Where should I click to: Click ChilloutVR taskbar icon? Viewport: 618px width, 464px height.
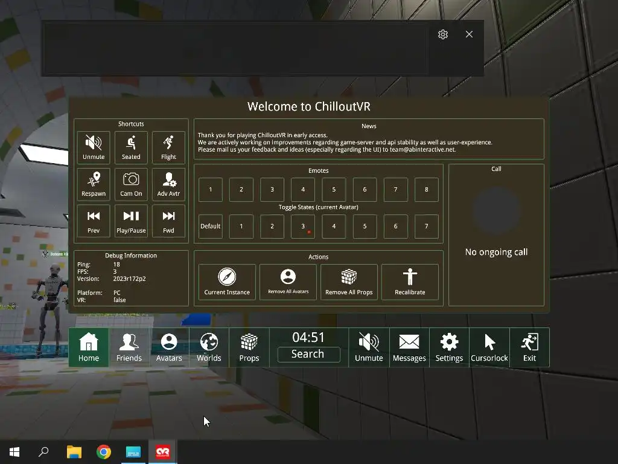[163, 452]
